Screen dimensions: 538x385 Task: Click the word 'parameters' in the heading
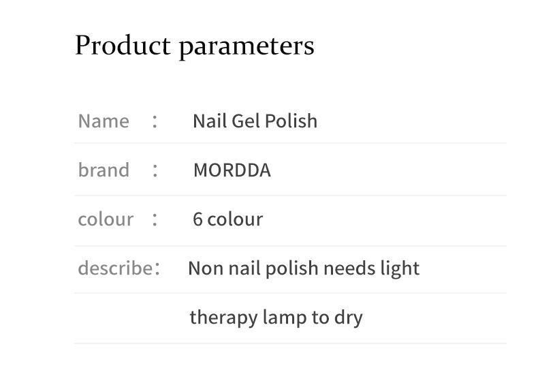(247, 48)
